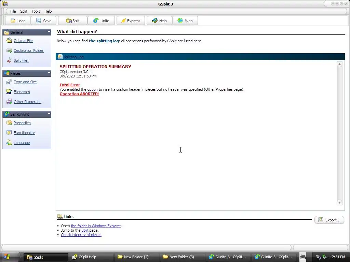Click the Load toolbar button

click(x=18, y=21)
